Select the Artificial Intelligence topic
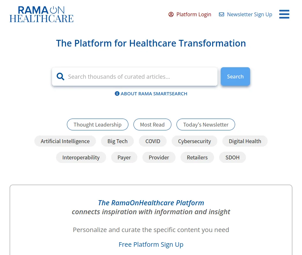302x255 pixels. (x=65, y=141)
